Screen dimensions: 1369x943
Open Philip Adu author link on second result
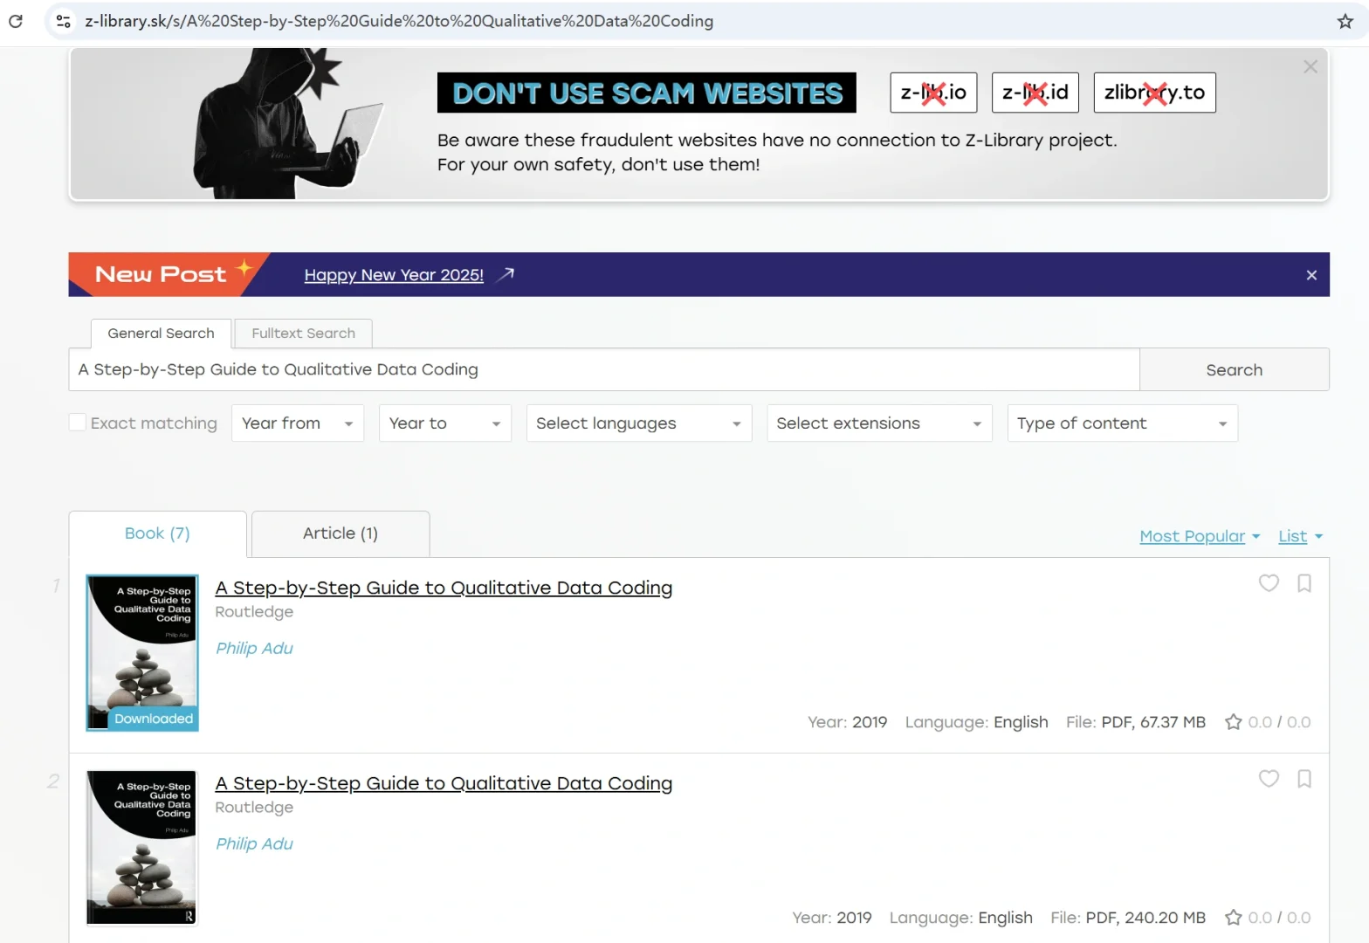click(254, 843)
